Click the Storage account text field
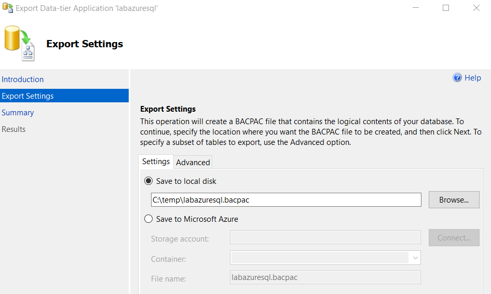The image size is (491, 294). click(x=325, y=237)
